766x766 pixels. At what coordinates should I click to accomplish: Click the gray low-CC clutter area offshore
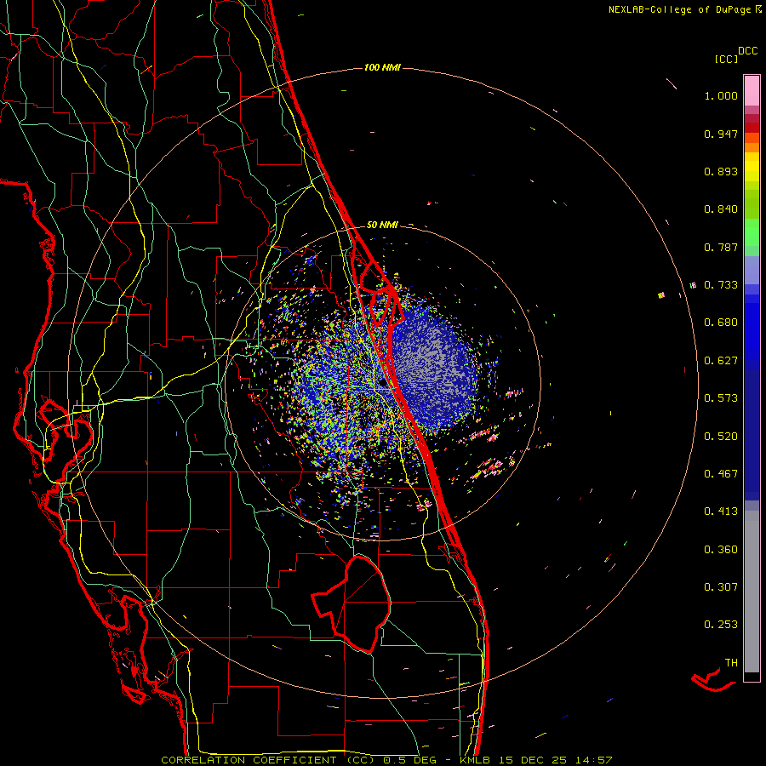tap(432, 364)
